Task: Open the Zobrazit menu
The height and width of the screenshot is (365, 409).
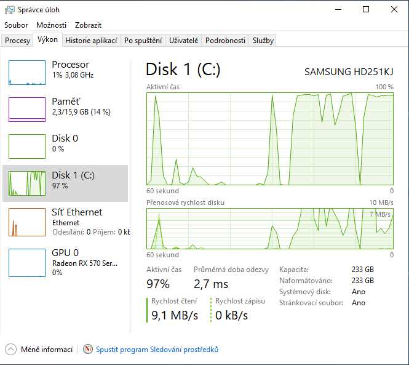Action: coord(88,25)
